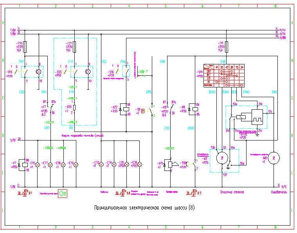Viewport: 297px width, 233px height.
Task: Click connector label X25:6
Action: (x=61, y=148)
